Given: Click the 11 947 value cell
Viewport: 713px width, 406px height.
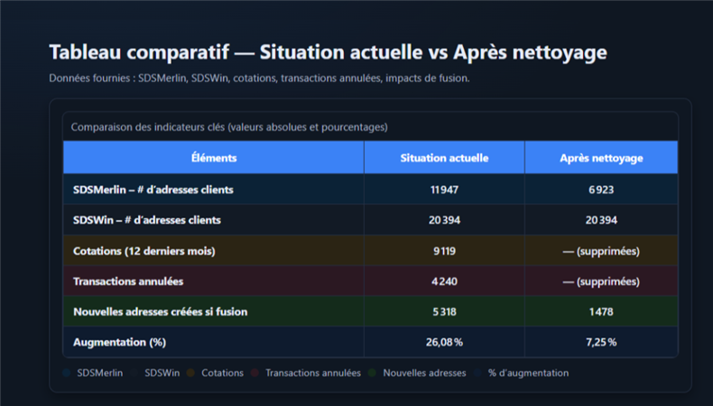Looking at the screenshot, I should [x=444, y=189].
